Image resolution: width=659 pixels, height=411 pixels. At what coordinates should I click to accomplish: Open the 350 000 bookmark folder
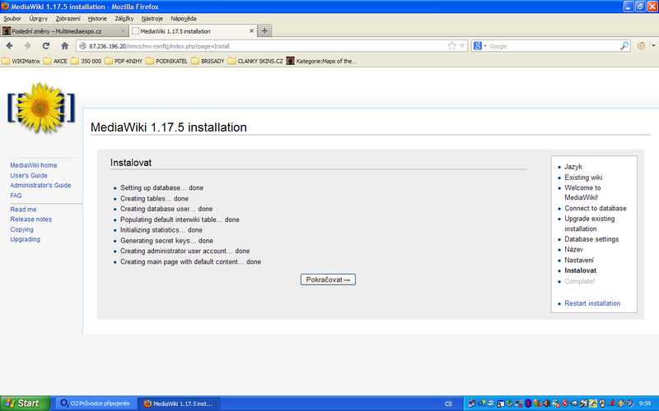86,61
